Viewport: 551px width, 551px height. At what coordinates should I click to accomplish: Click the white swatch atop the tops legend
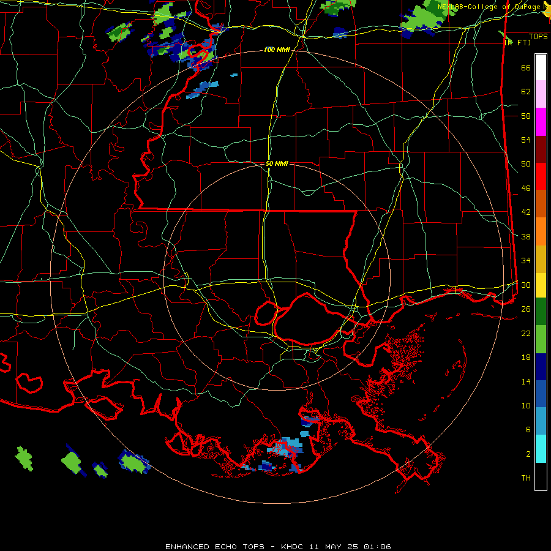click(x=541, y=67)
